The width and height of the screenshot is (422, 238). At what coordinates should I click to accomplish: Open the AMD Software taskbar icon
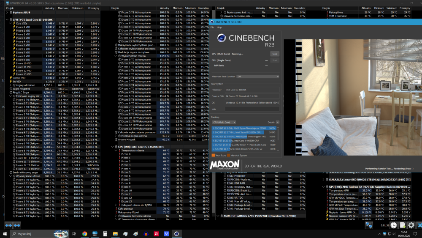156,234
